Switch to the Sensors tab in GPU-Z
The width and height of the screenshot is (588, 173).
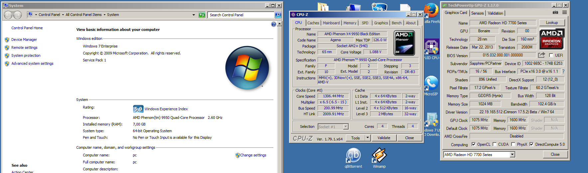click(x=477, y=13)
